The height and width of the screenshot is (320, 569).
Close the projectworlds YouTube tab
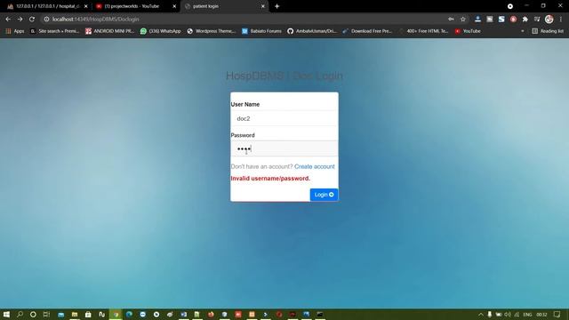click(174, 6)
